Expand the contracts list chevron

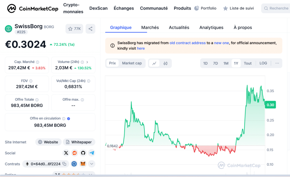[91, 164]
